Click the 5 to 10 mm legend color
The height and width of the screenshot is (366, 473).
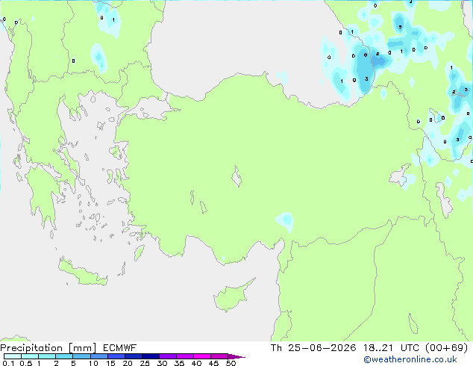pyautogui.click(x=81, y=356)
